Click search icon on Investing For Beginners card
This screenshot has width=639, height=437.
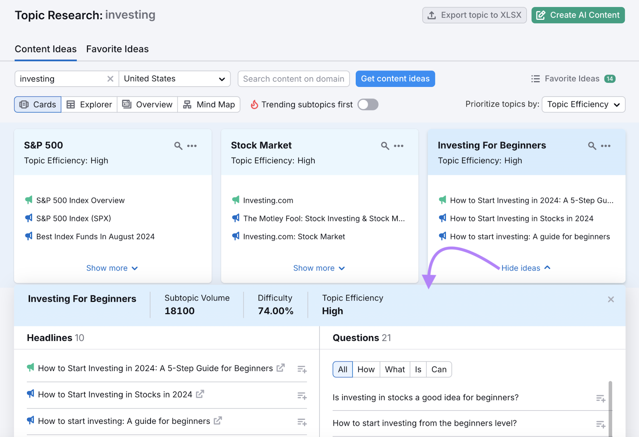click(592, 146)
